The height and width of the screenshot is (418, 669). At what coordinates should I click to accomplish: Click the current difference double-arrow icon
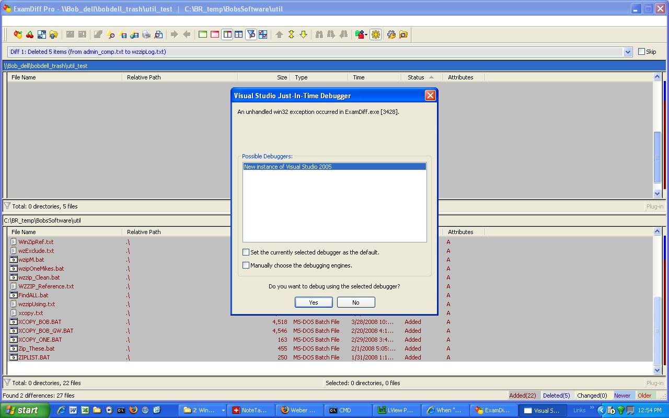click(x=291, y=34)
